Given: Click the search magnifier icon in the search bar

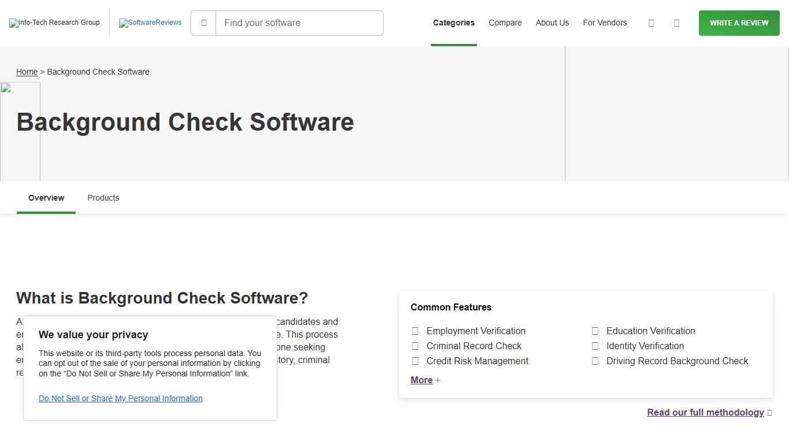Looking at the screenshot, I should pos(203,23).
